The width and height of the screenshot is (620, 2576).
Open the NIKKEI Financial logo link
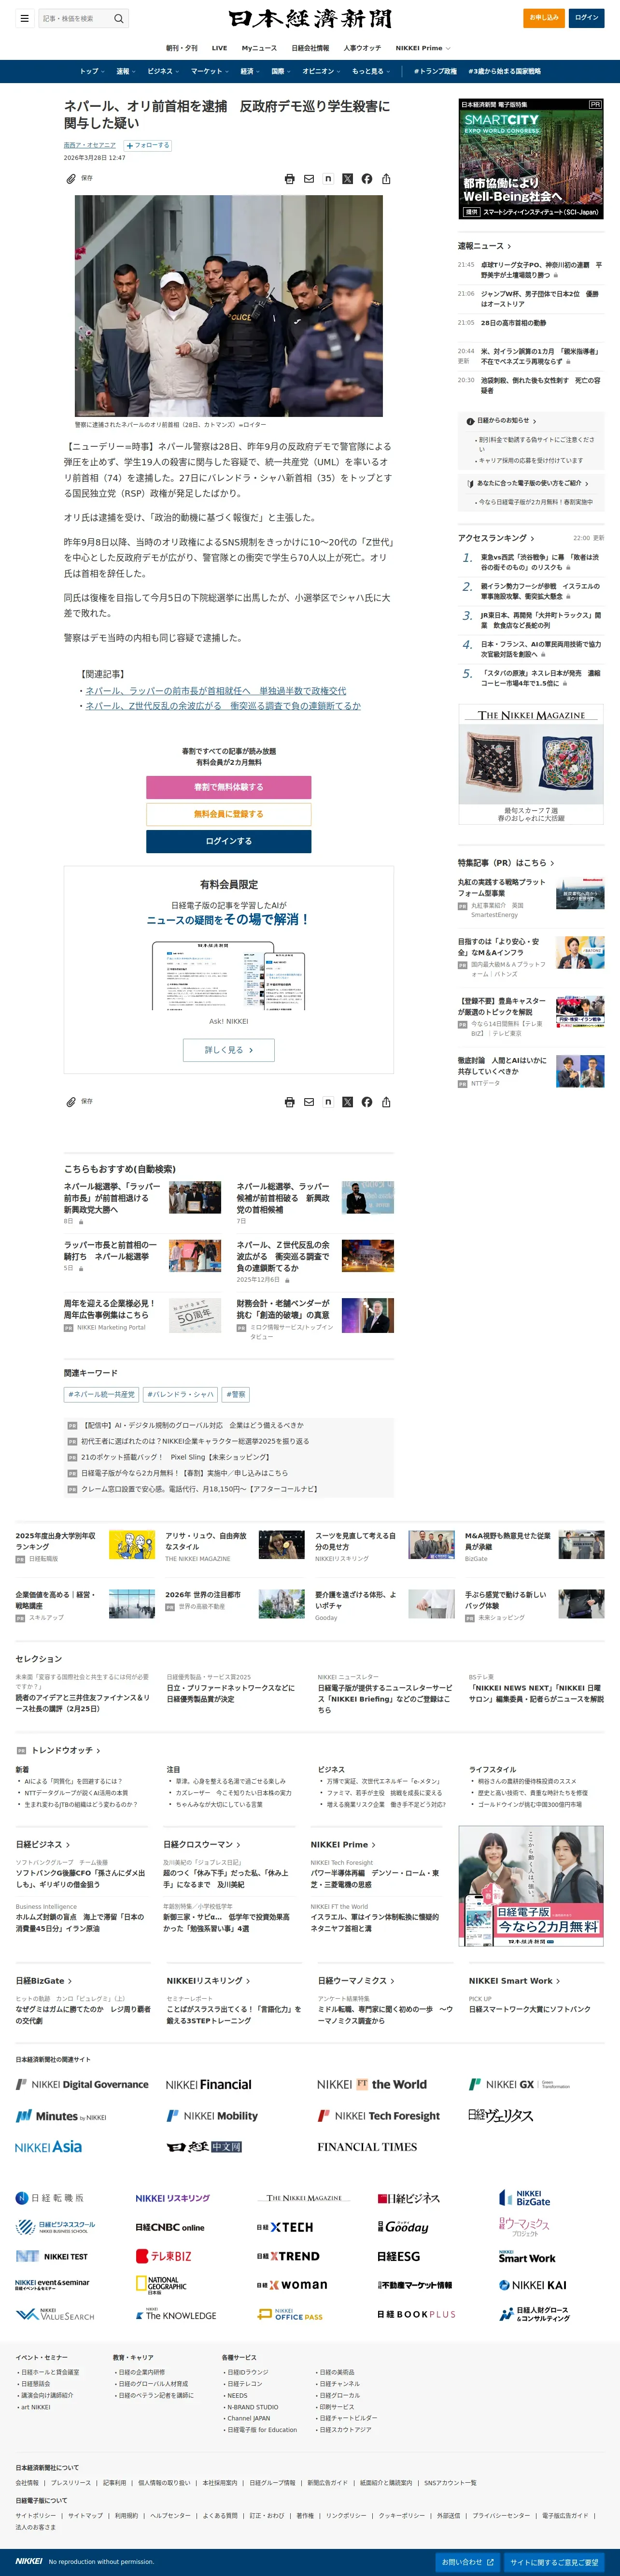(x=208, y=2084)
